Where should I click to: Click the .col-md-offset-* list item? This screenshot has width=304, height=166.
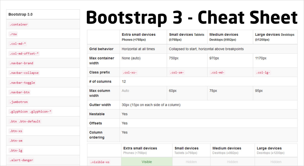tap(24, 54)
